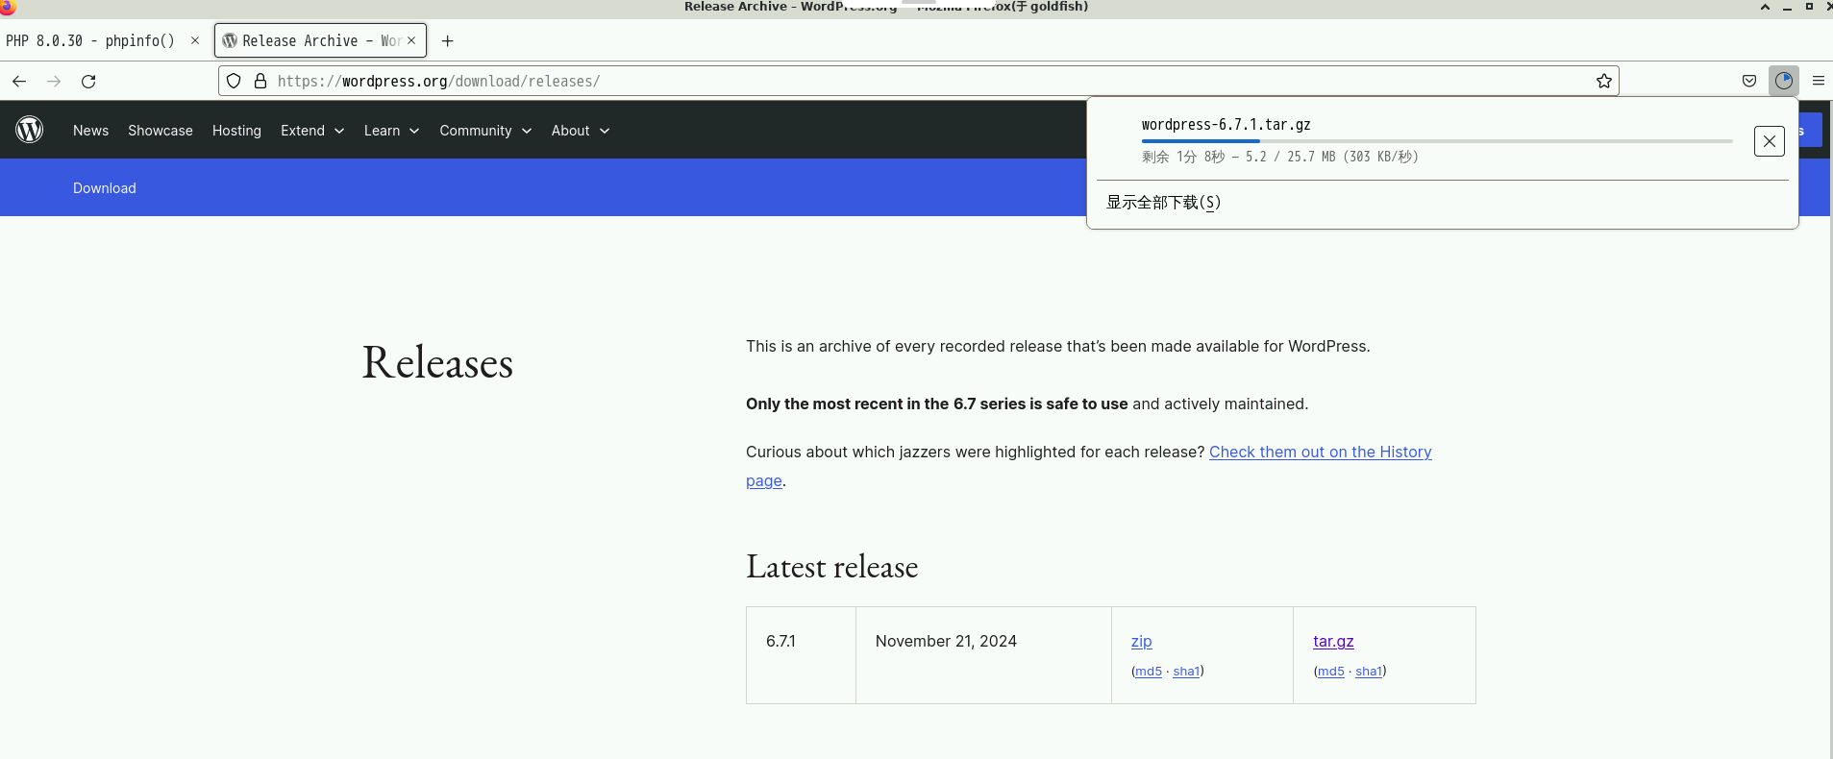This screenshot has height=759, width=1833.
Task: Click the Latest release heading
Action: point(832,567)
